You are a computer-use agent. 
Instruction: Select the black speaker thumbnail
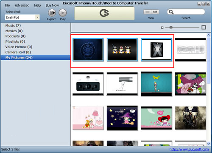[x=88, y=84]
